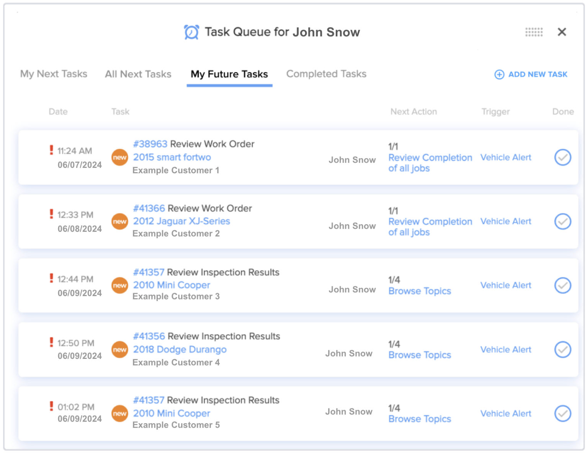
Task: Click the 12:50 PM time
Action: click(76, 343)
